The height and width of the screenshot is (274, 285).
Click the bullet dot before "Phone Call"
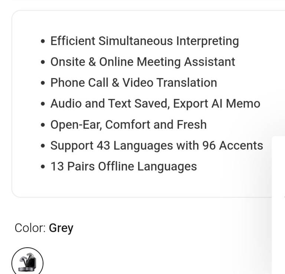point(43,83)
